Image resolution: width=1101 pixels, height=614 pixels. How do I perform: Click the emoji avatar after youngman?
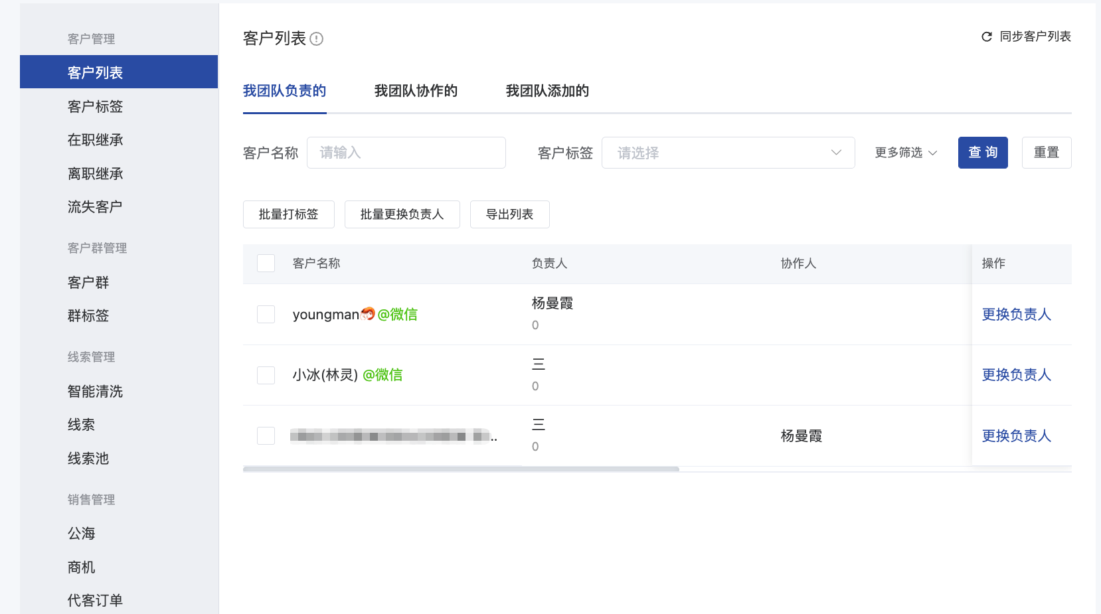point(368,314)
